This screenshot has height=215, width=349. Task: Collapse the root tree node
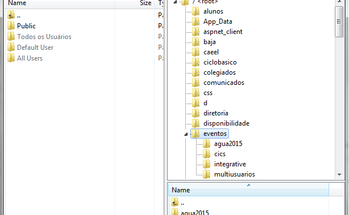[175, 2]
